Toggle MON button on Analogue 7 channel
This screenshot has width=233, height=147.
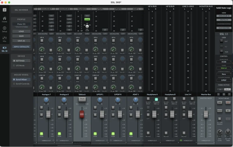[42, 134]
